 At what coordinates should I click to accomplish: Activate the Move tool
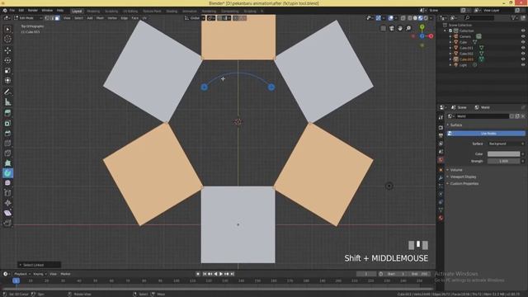[7, 50]
